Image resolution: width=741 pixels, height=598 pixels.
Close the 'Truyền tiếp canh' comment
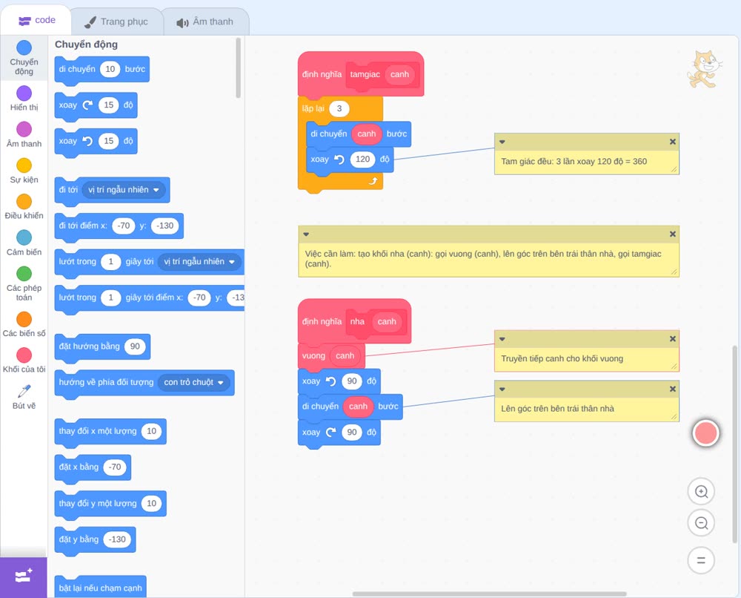pyautogui.click(x=673, y=339)
